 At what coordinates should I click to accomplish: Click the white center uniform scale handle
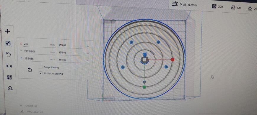pos(144,60)
